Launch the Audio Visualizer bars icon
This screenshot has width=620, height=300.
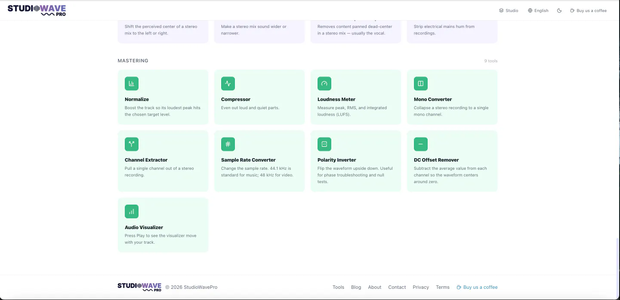coord(132,211)
